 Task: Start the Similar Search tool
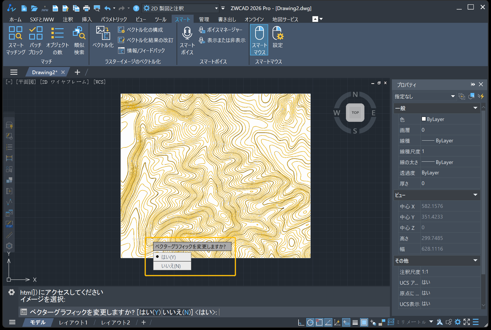[x=79, y=40]
